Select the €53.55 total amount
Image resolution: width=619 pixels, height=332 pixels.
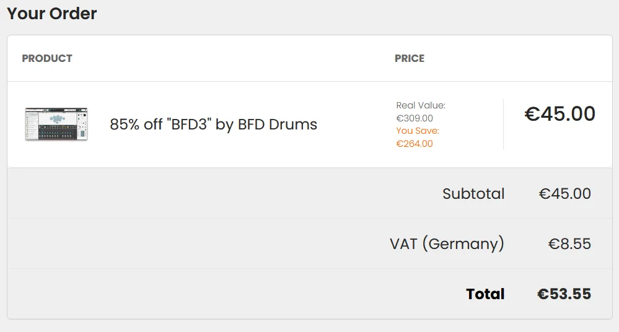(x=564, y=294)
